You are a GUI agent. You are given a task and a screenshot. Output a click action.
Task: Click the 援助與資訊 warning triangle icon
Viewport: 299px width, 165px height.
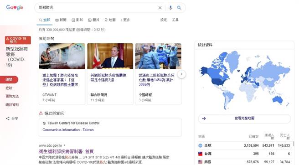click(x=41, y=113)
